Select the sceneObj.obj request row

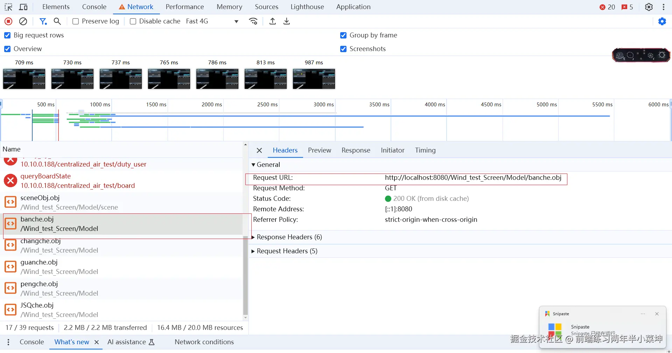click(x=121, y=203)
